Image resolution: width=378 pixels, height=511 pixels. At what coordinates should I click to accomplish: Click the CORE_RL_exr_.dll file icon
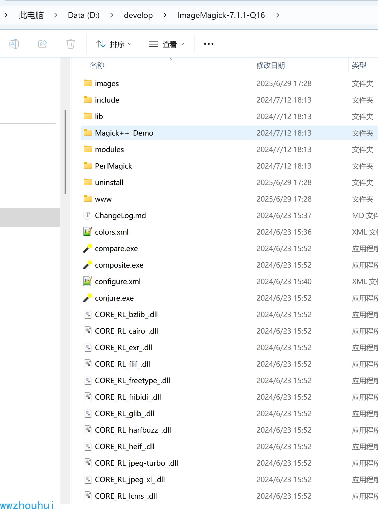click(88, 347)
